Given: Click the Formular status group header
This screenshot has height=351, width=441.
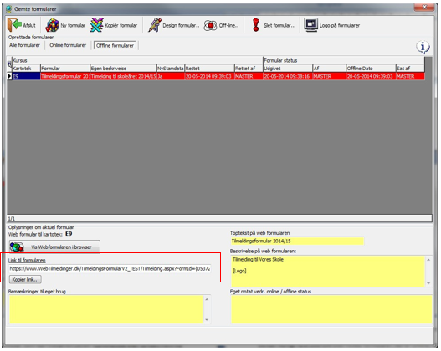Looking at the screenshot, I should 343,60.
